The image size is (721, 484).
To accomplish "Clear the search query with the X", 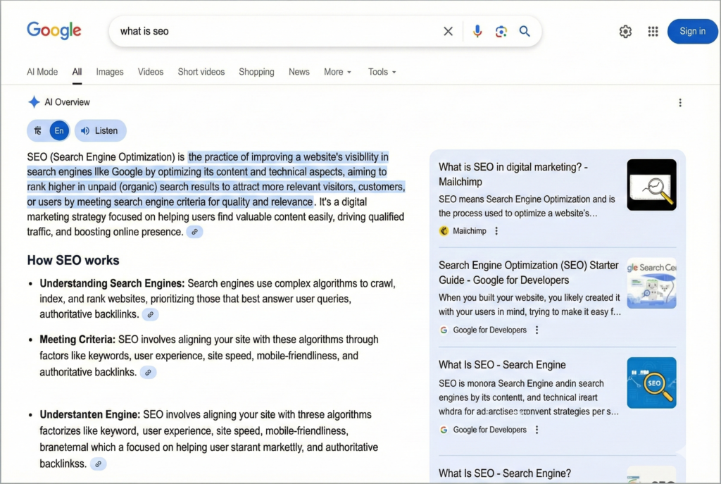I will click(448, 31).
